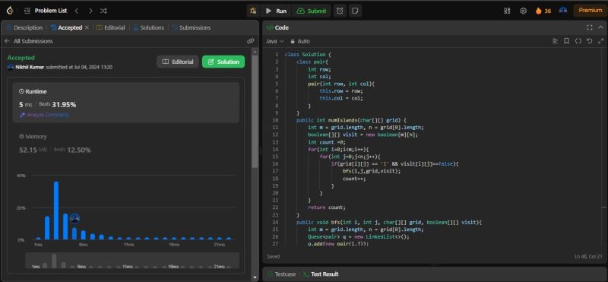Switch to the Description tab
Viewport: 608px width, 282px height.
coord(24,27)
